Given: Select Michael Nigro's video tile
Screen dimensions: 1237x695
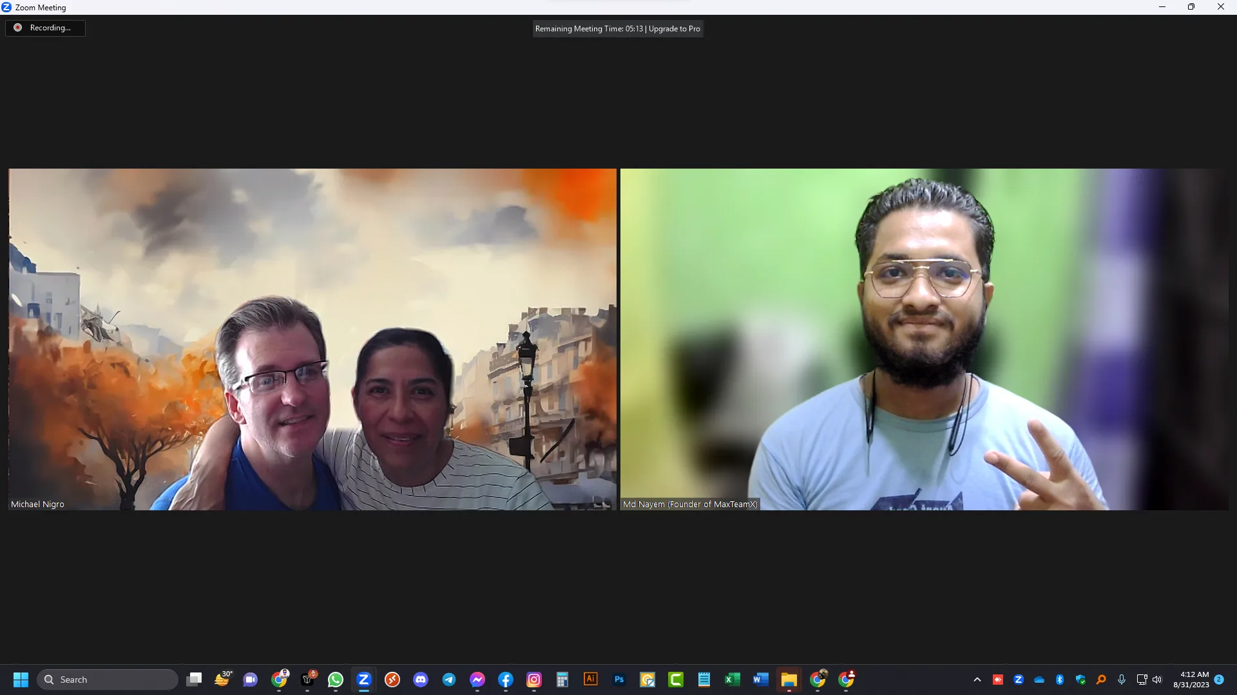Looking at the screenshot, I should 312,339.
